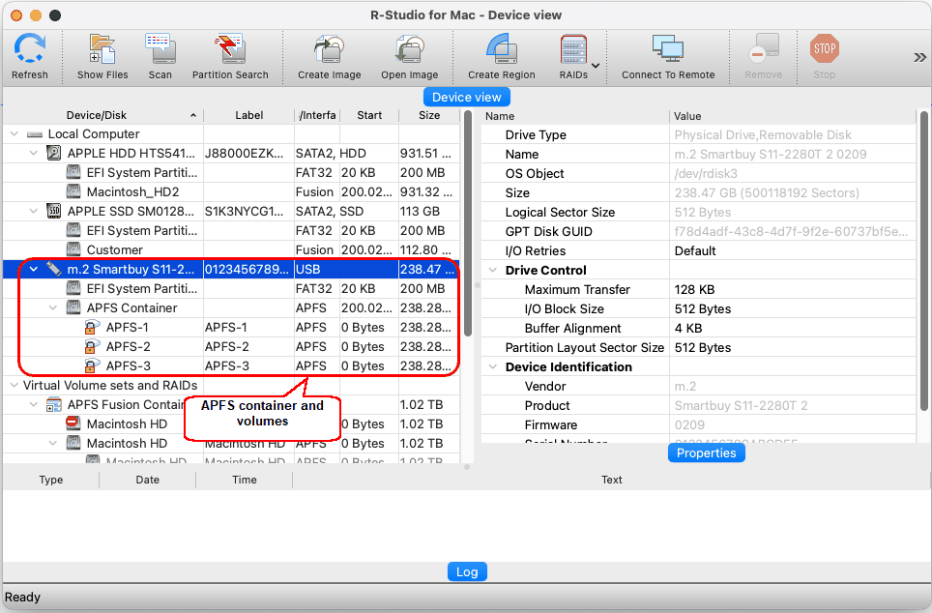The height and width of the screenshot is (613, 932).
Task: Click the OS Object value '/dev/rdisk3'
Action: pos(706,174)
